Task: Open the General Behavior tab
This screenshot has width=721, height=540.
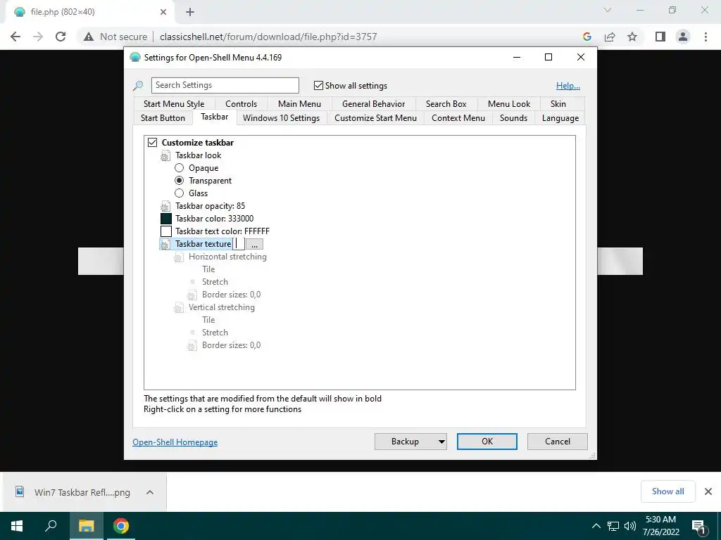Action: coord(373,104)
